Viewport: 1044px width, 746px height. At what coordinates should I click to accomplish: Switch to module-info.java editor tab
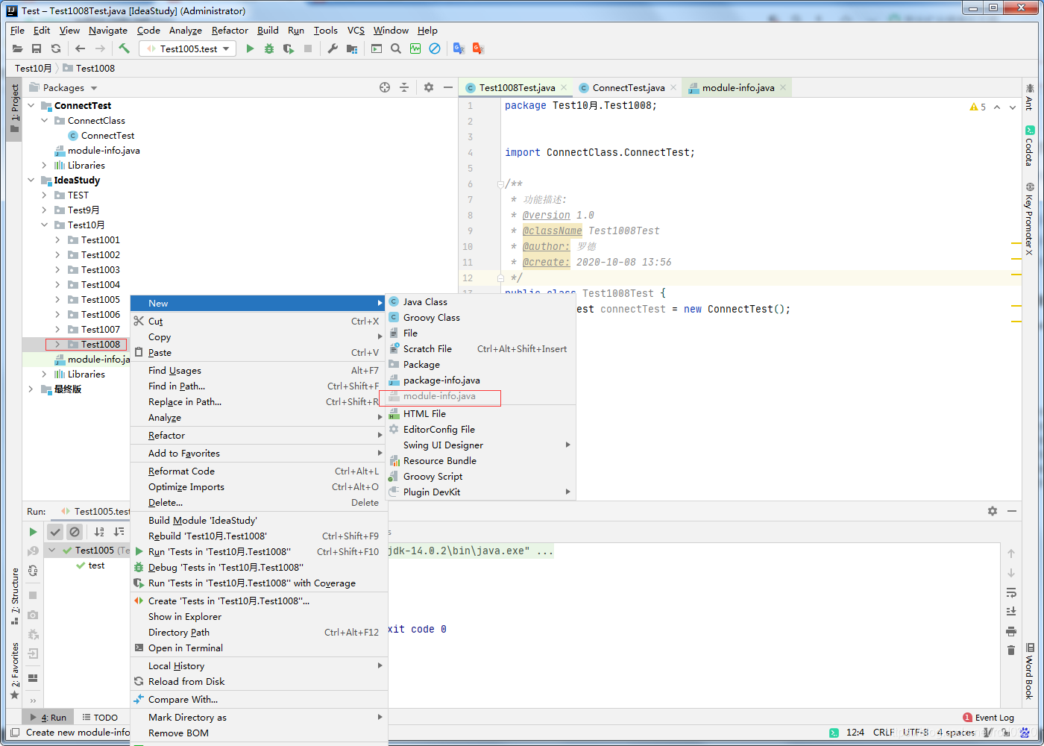point(738,87)
